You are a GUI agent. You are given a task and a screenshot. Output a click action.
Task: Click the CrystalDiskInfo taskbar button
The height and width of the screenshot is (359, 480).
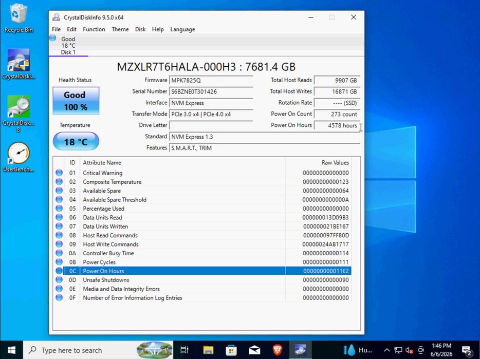point(300,350)
